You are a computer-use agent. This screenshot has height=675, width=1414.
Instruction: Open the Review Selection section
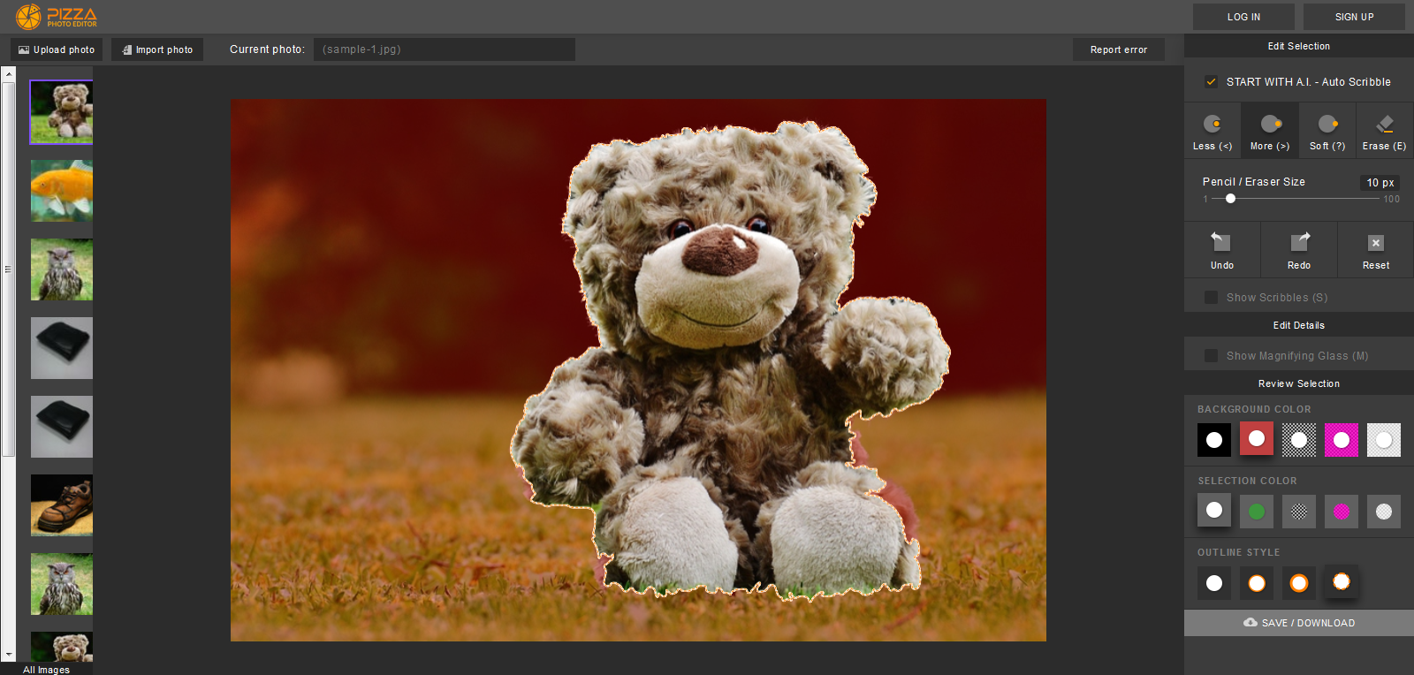coord(1299,383)
